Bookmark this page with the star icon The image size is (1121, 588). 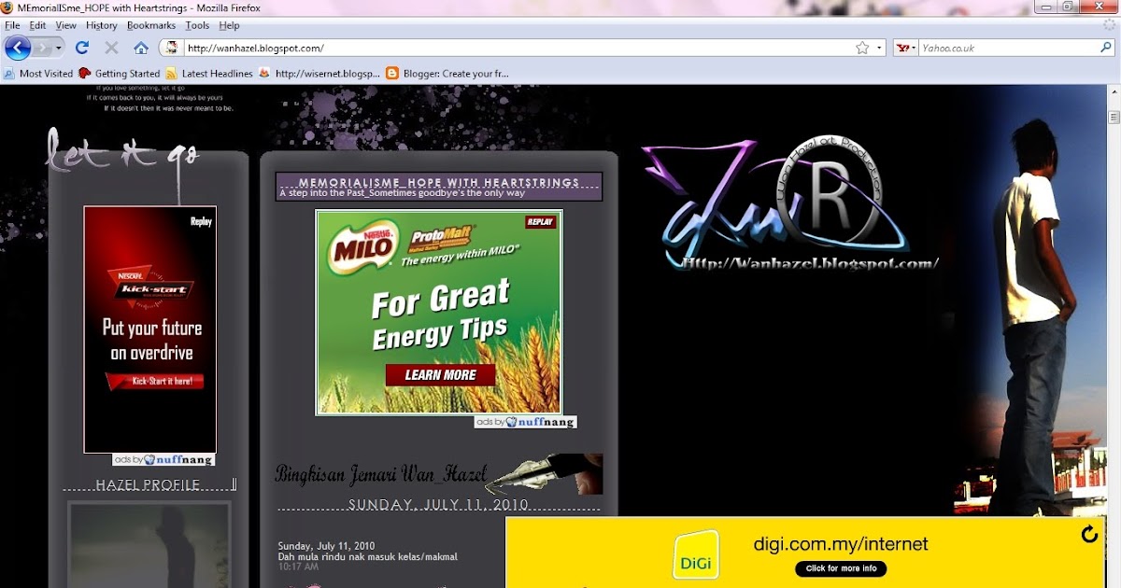862,48
